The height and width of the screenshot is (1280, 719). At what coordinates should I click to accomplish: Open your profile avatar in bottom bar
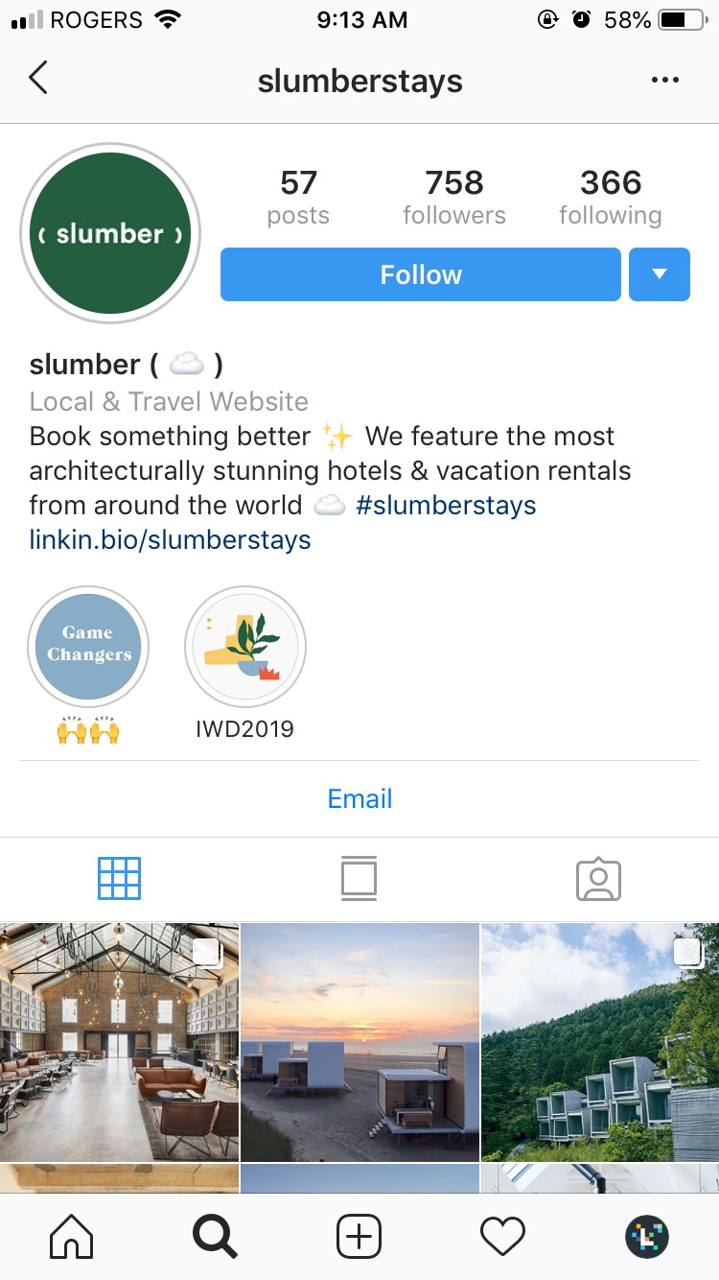pos(647,1237)
